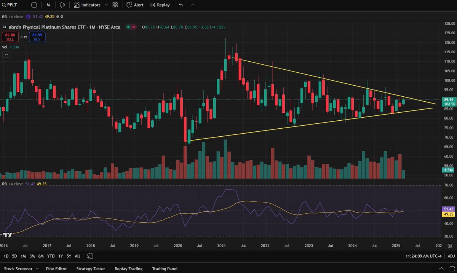Set the range to 6M
Screen dimensions: 457x273
[x=41, y=256]
